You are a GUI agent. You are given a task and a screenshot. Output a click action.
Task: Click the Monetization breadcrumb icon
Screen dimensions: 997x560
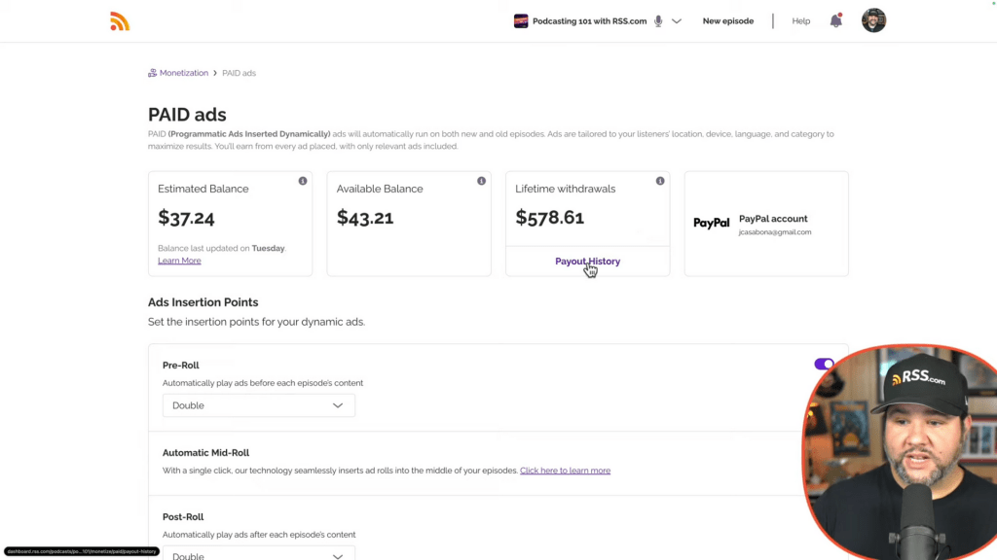click(152, 73)
